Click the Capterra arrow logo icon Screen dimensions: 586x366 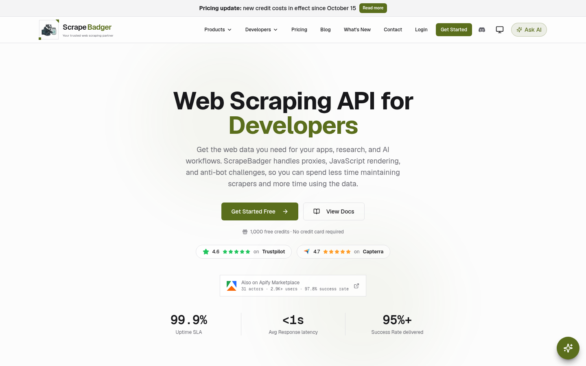[307, 251]
